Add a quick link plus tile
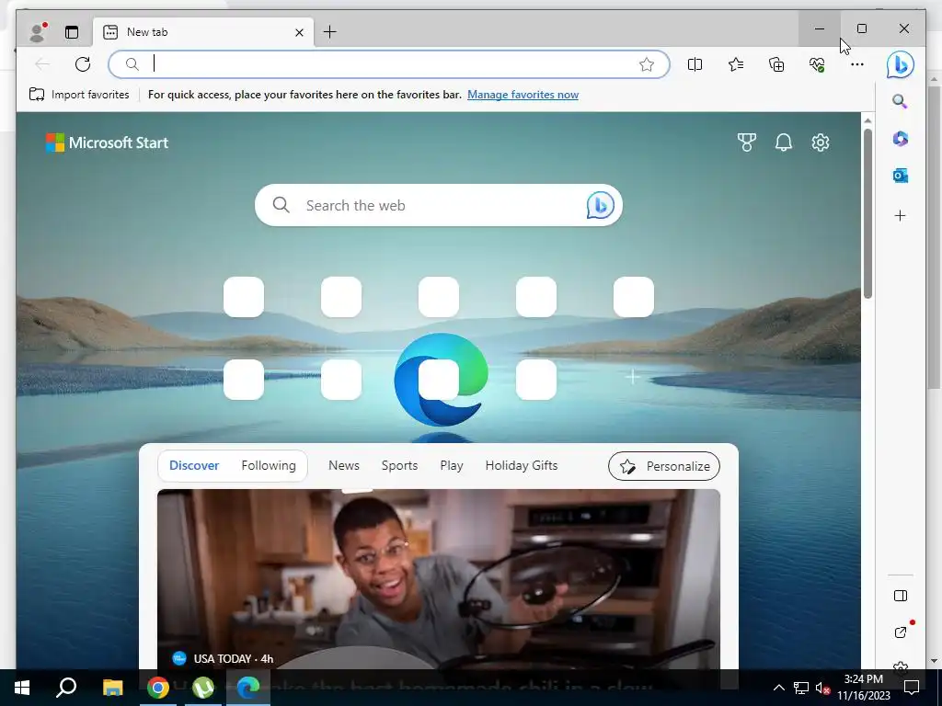The width and height of the screenshot is (942, 706). [x=633, y=377]
